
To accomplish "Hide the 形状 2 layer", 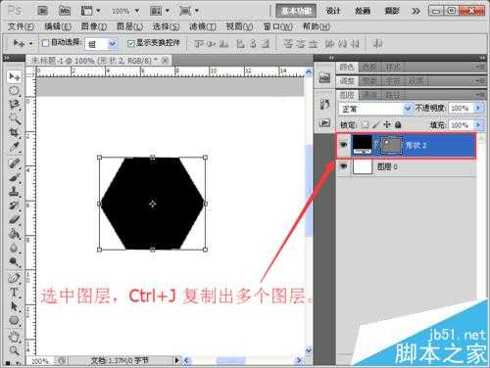I will [x=343, y=145].
